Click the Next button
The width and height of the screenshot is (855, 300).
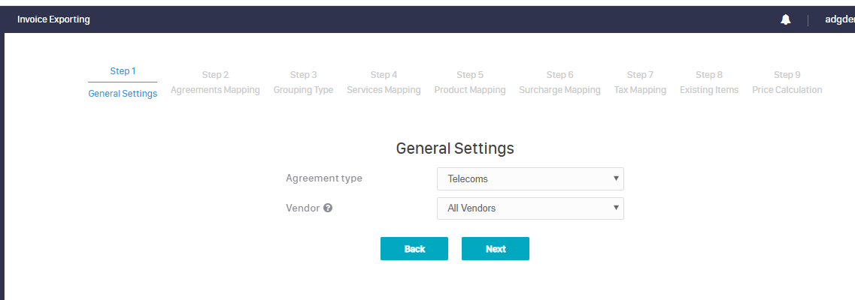[496, 249]
